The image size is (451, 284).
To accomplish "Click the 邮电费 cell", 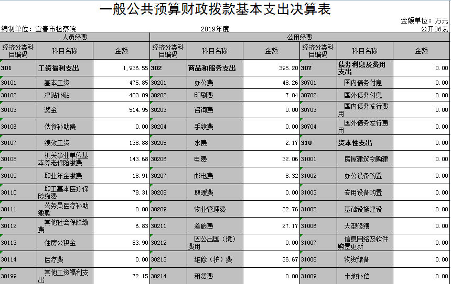I will 215,176.
